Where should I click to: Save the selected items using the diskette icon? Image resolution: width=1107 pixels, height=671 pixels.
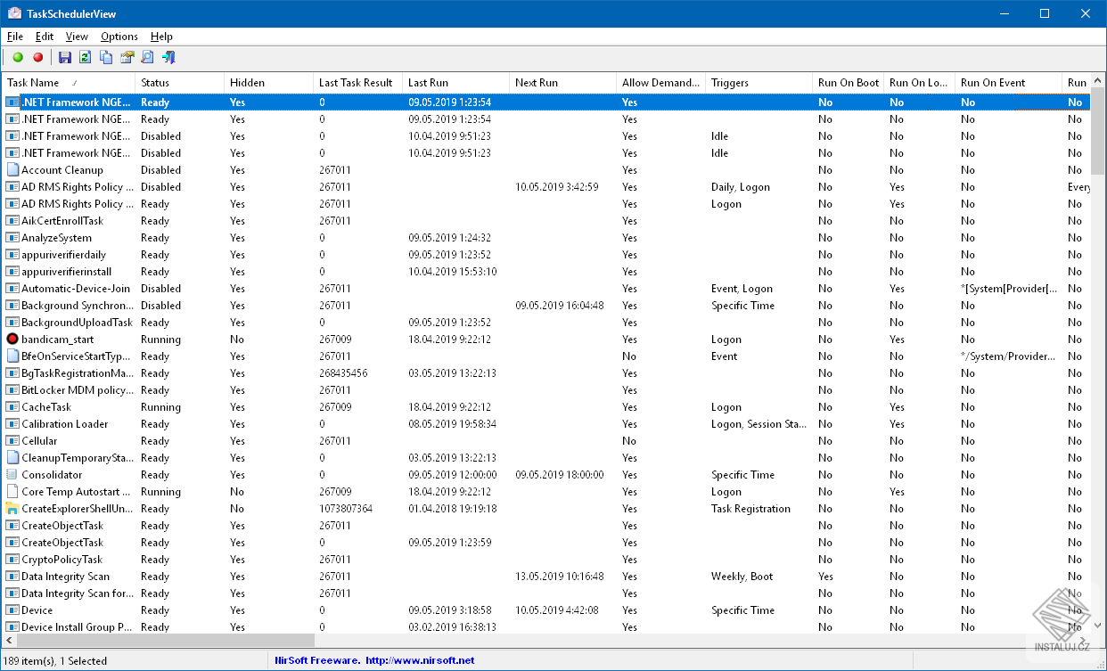(63, 56)
